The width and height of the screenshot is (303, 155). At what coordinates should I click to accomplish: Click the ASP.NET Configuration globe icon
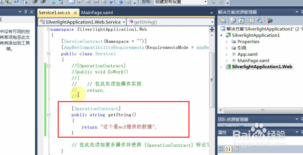tap(270, 20)
